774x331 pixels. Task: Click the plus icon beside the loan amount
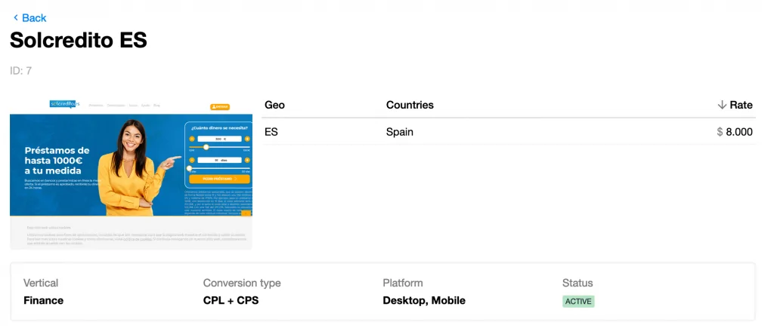click(246, 139)
